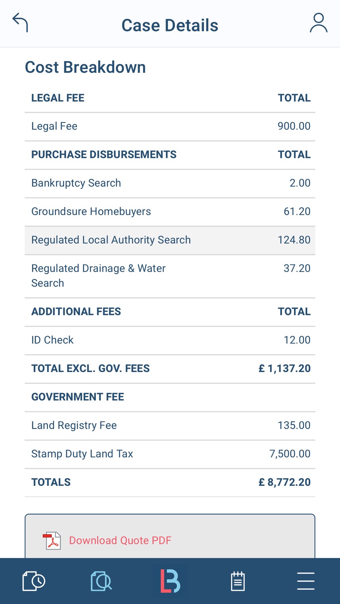Tap the Stamp Duty Land Tax row
This screenshot has height=604, width=340.
[x=170, y=454]
